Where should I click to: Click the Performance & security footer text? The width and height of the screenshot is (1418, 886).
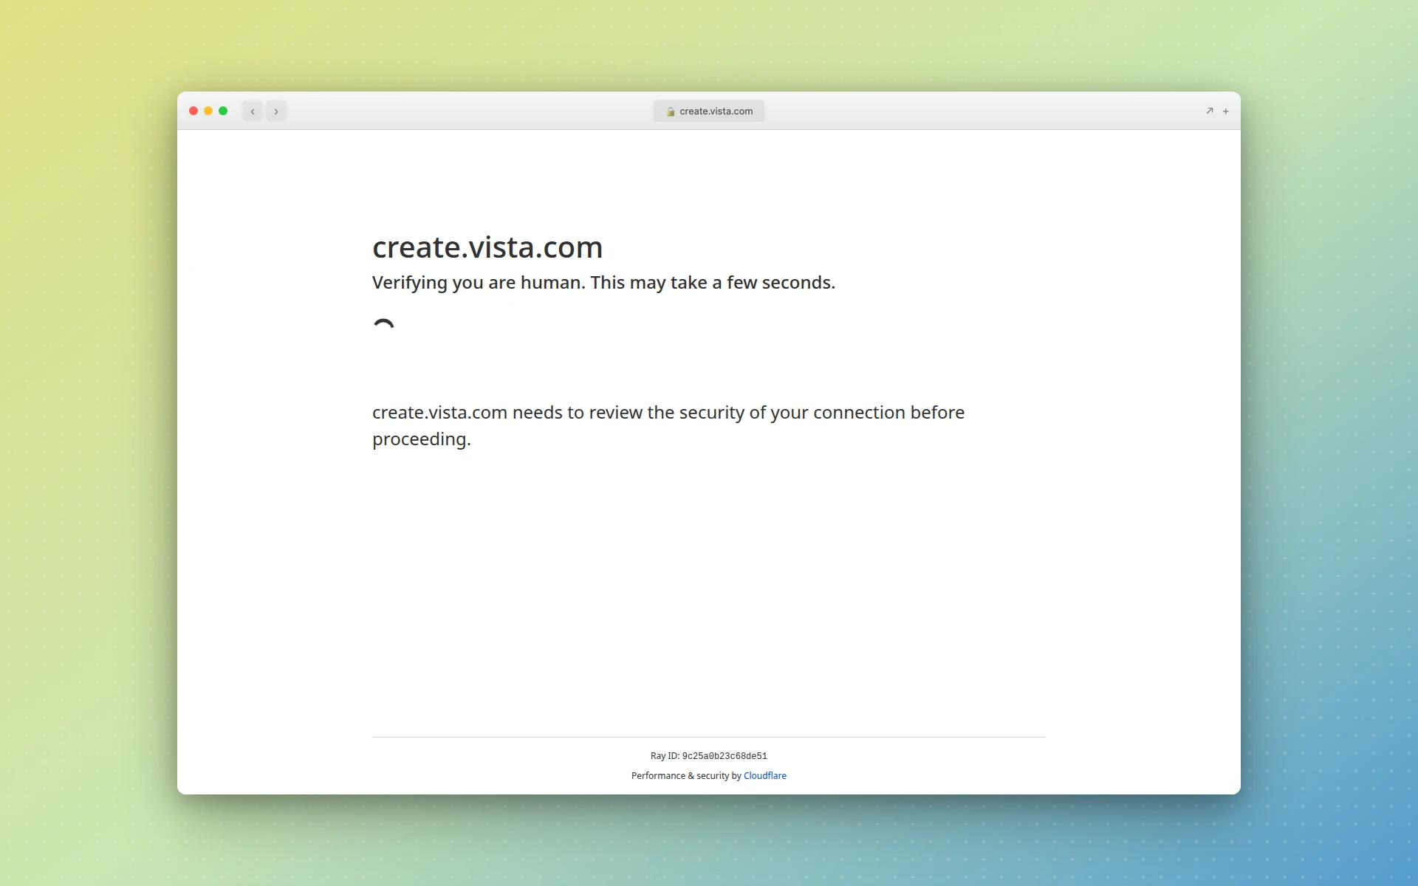[685, 775]
